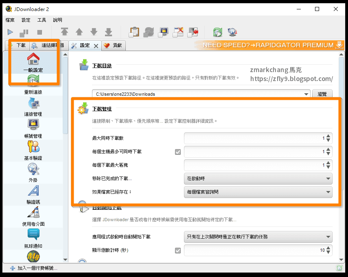Click the 瀏覽 browse button
Viewport: 348px width, 277px height.
pyautogui.click(x=322, y=94)
